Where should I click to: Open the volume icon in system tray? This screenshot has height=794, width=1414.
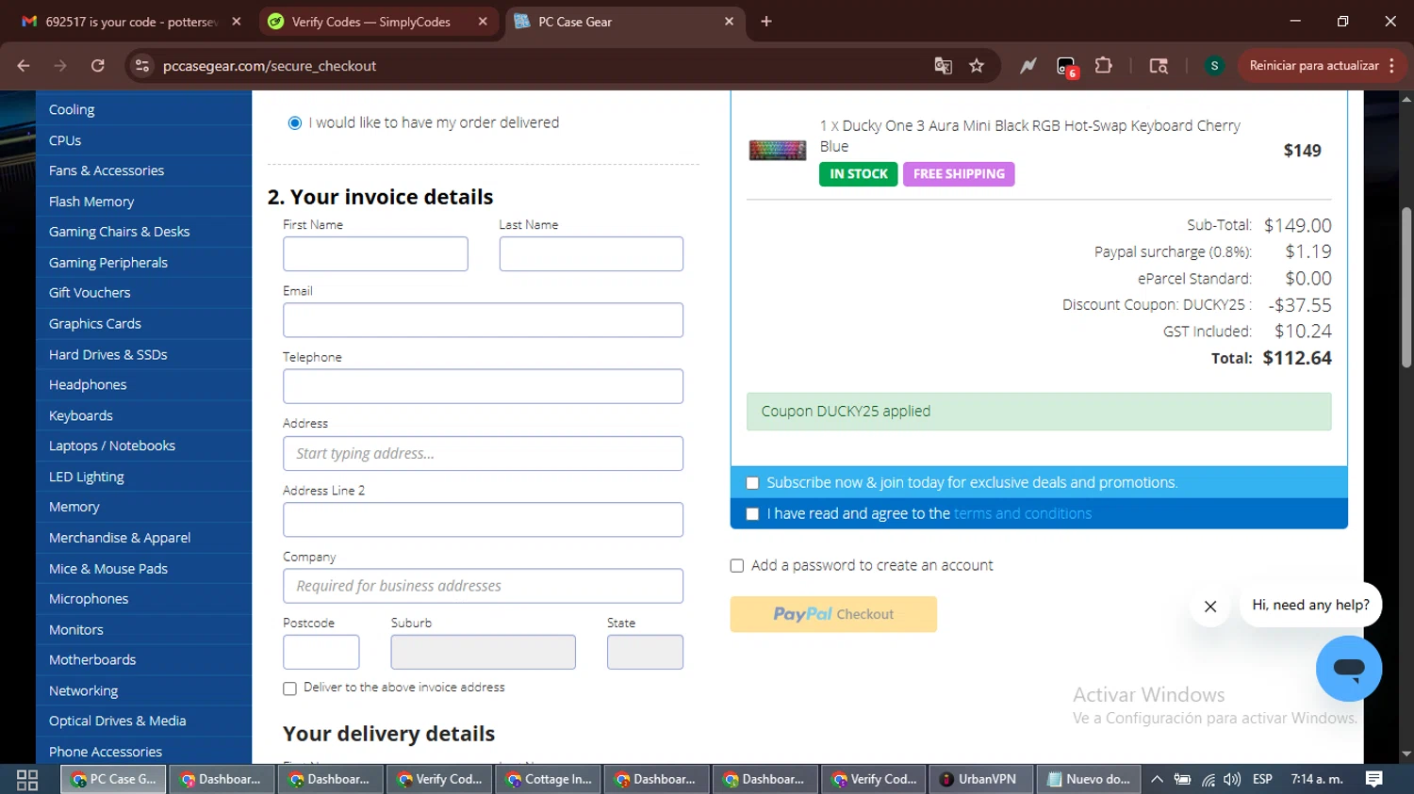pos(1232,779)
